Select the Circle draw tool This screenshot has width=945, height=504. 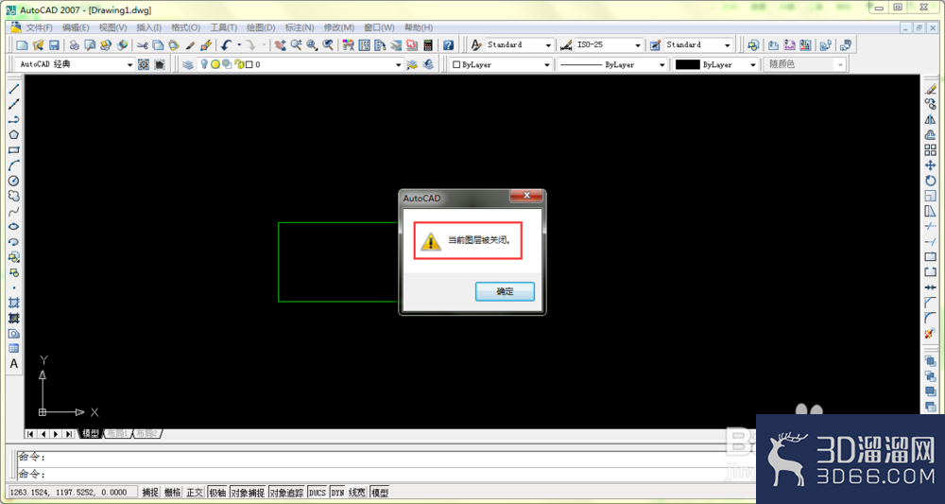[x=14, y=181]
